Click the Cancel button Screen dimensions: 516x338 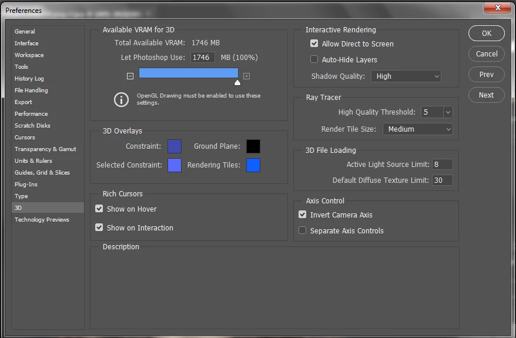click(x=487, y=54)
